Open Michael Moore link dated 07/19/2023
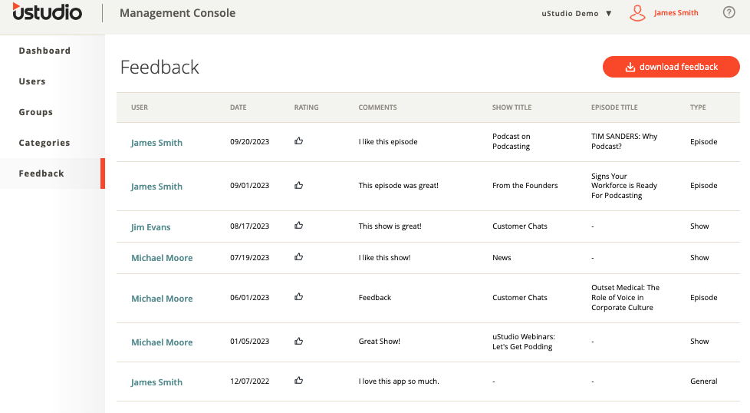750x413 pixels. (x=162, y=258)
